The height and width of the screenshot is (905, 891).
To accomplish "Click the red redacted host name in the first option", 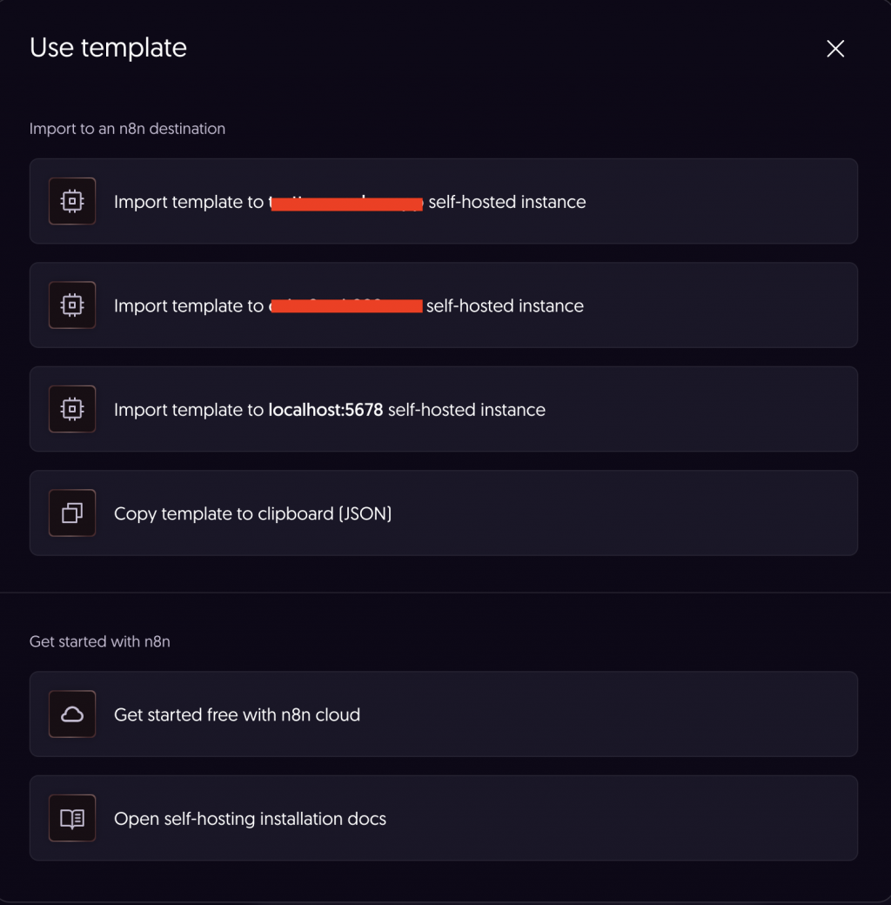I will pos(346,203).
